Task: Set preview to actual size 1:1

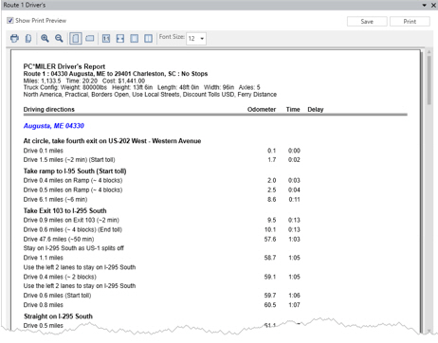Action: [x=106, y=39]
